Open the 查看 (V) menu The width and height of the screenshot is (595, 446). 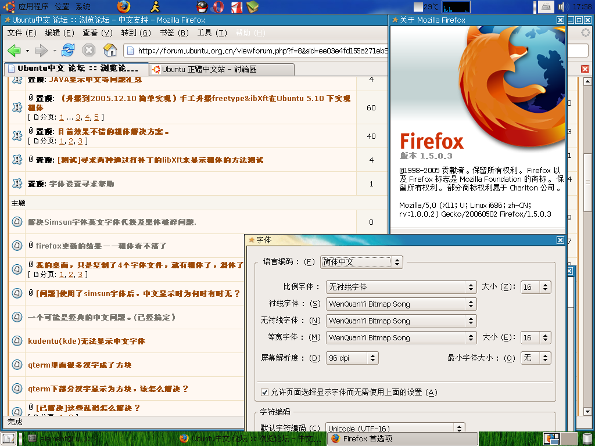(98, 33)
